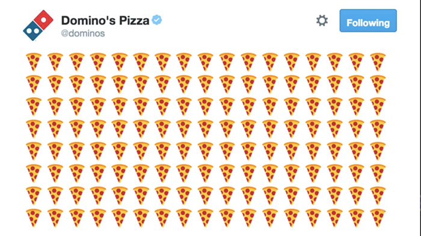Click the last pizza emoji in the fifth row
Image resolution: width=421 pixels, height=236 pixels.
(x=378, y=151)
